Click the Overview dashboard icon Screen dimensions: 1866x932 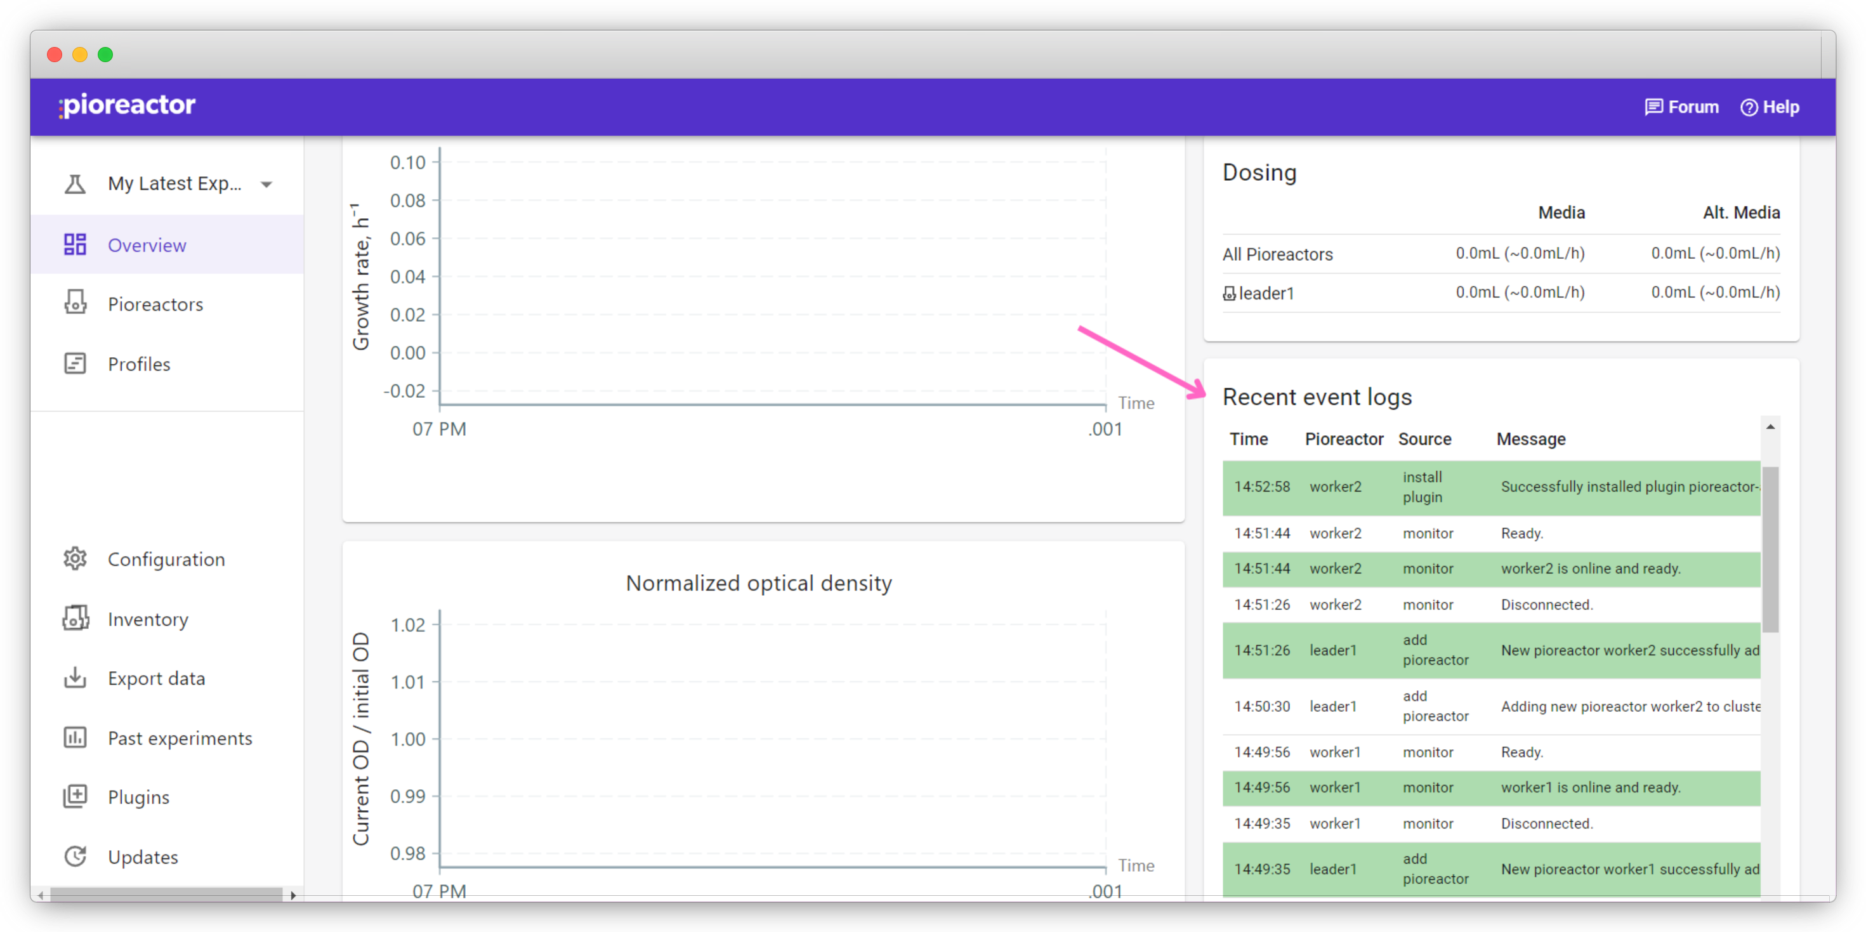(x=75, y=245)
